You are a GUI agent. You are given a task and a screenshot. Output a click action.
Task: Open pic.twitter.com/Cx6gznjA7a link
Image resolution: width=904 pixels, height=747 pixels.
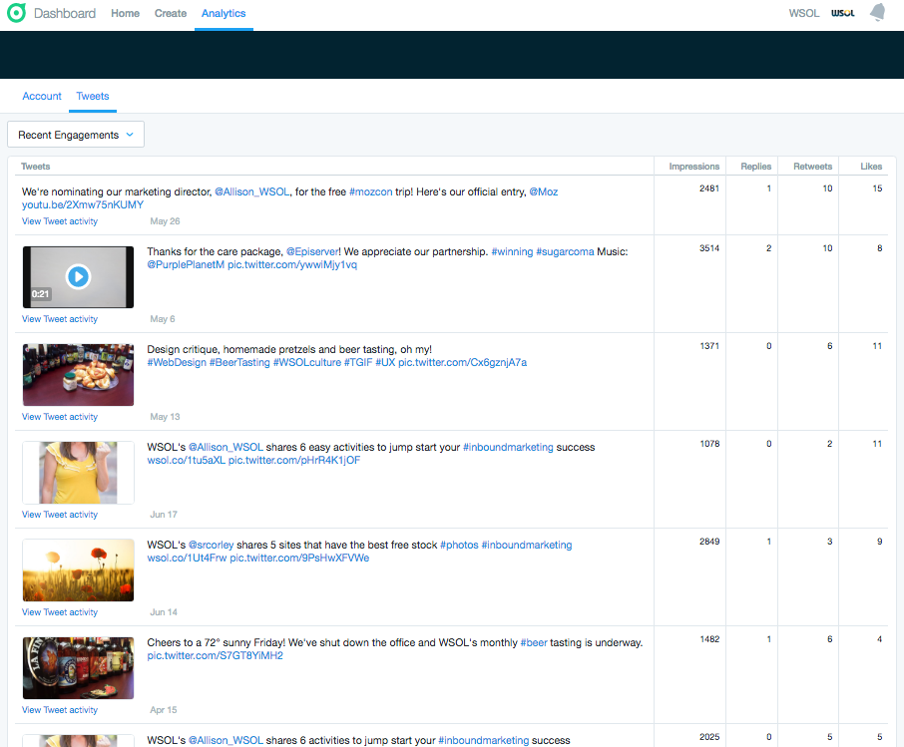pyautogui.click(x=462, y=363)
